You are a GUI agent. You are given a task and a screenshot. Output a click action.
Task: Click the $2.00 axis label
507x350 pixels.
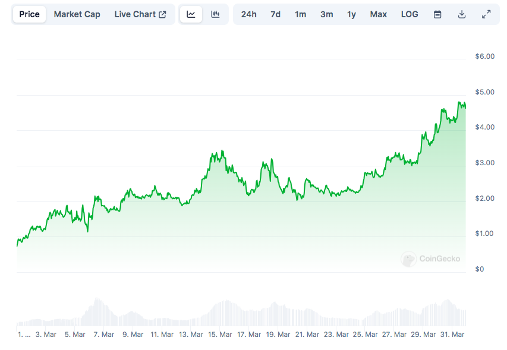484,198
